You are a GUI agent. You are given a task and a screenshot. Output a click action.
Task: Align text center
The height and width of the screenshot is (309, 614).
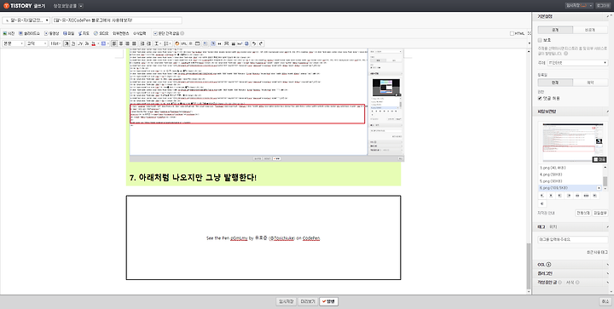point(121,43)
